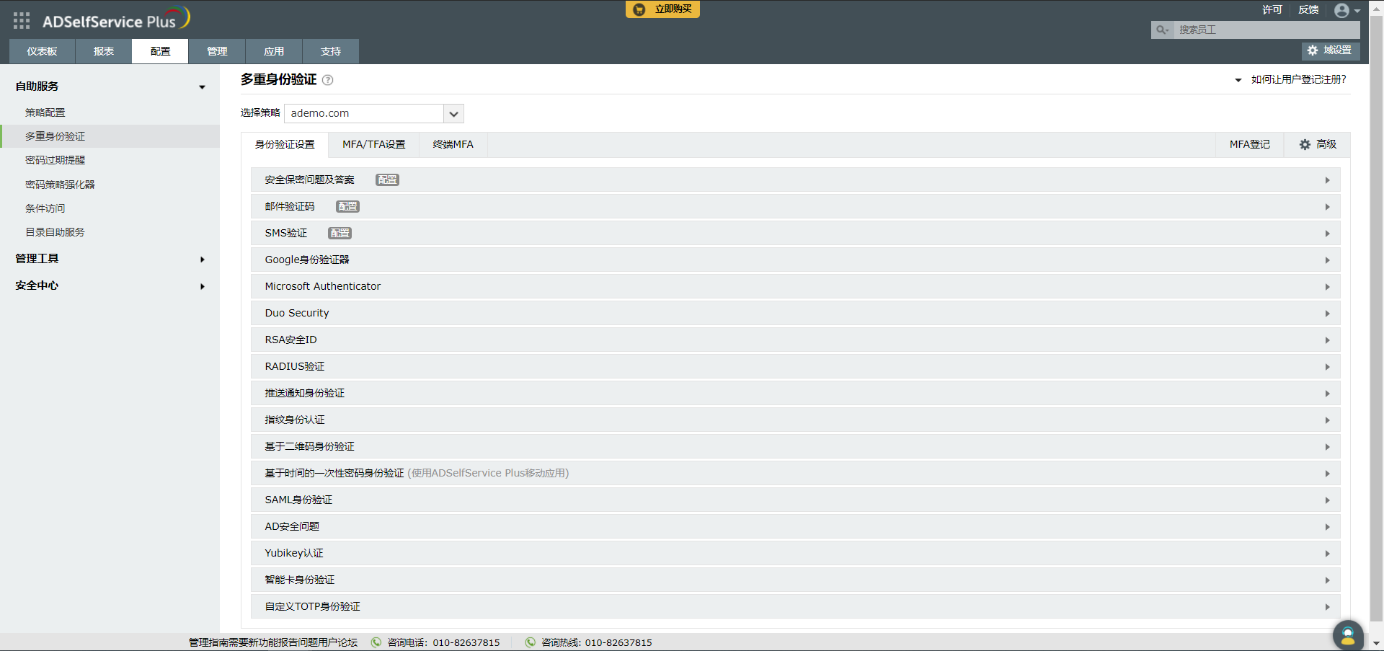Switch to the 终端MFA tab
Viewport: 1384px width, 651px height.
pyautogui.click(x=453, y=144)
